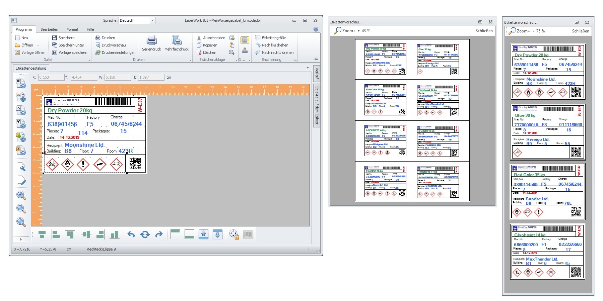Click Vorlage öffnen in the ribbon
The image size is (603, 301).
30,53
